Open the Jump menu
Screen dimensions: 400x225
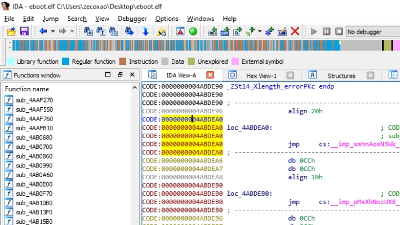51,19
